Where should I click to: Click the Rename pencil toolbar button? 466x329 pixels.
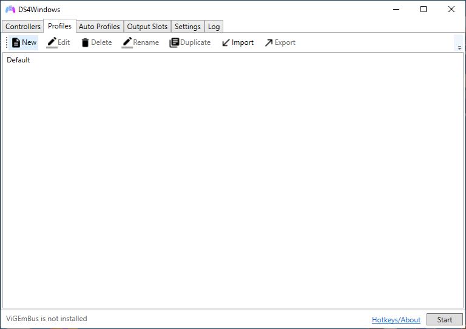[x=140, y=42]
